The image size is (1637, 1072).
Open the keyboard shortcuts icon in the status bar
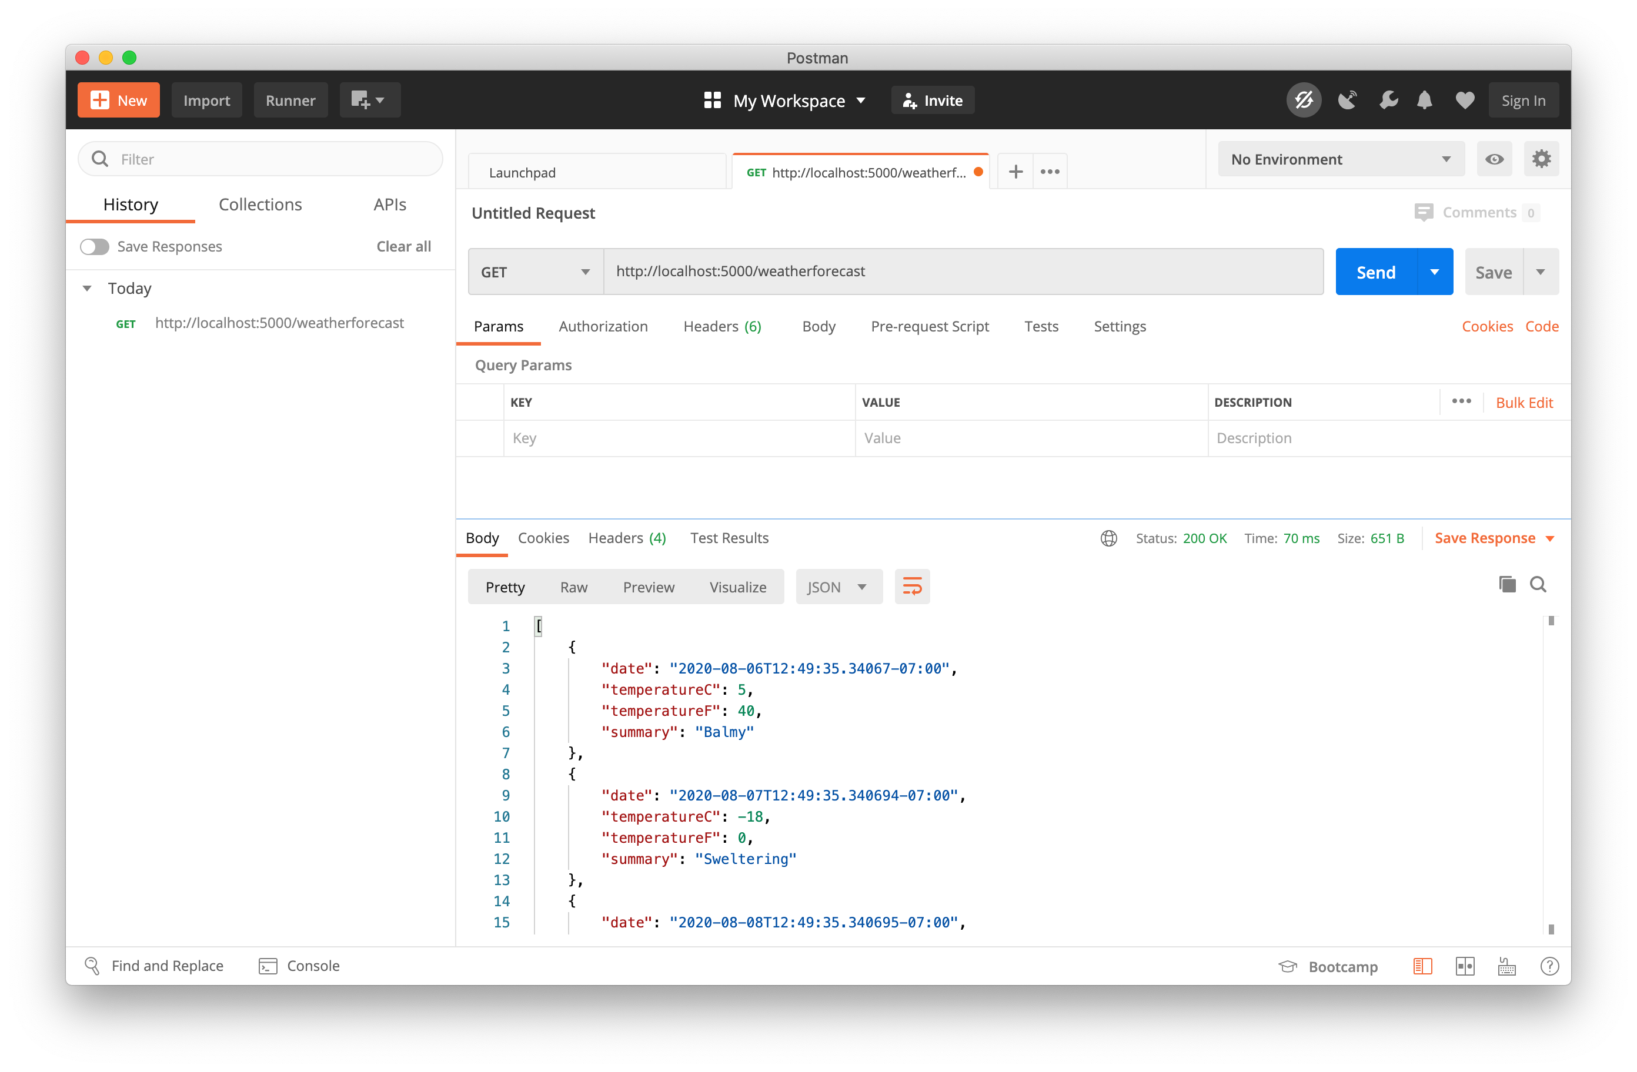1506,966
